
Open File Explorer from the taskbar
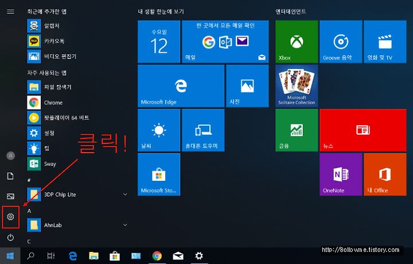(93, 255)
